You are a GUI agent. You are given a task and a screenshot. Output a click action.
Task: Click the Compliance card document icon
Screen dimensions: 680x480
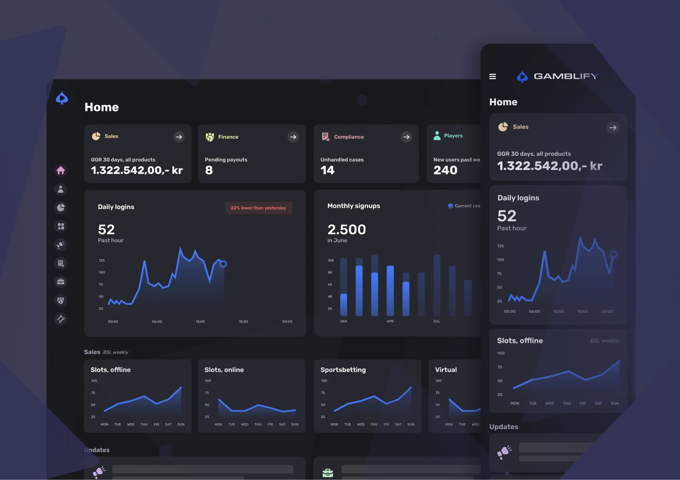(x=325, y=137)
